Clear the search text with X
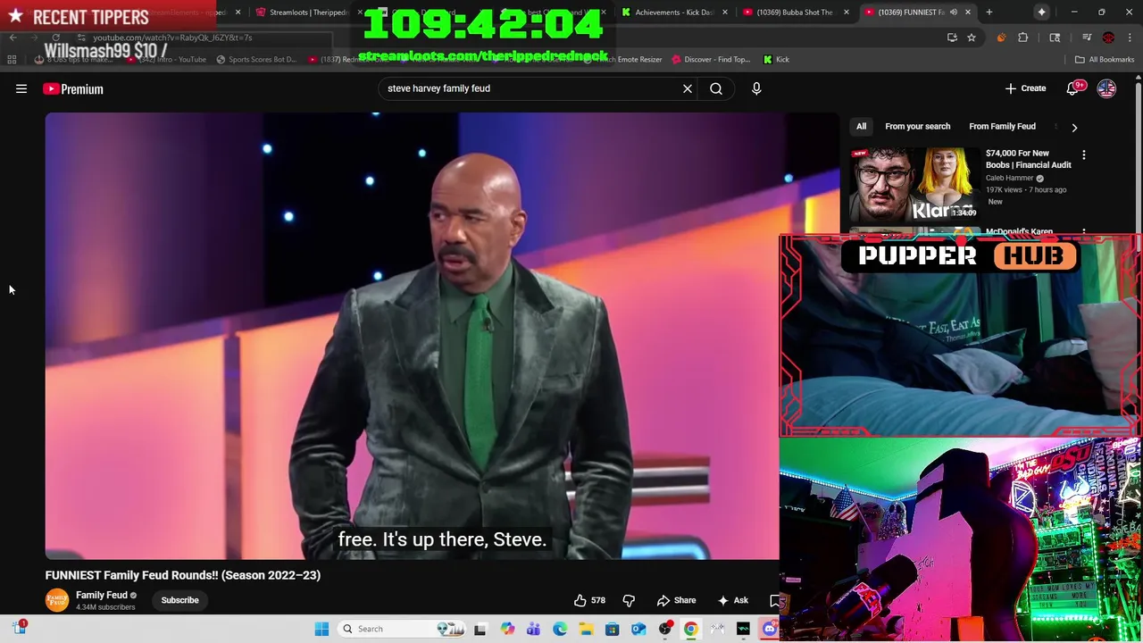Image resolution: width=1143 pixels, height=643 pixels. 688,88
